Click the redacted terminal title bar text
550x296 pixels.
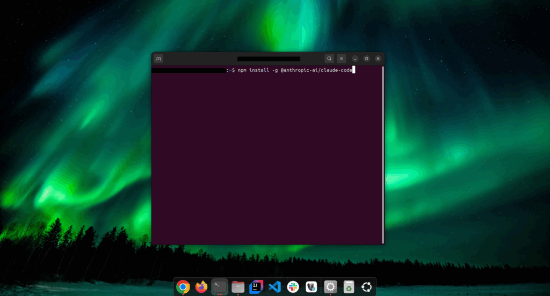tap(269, 59)
